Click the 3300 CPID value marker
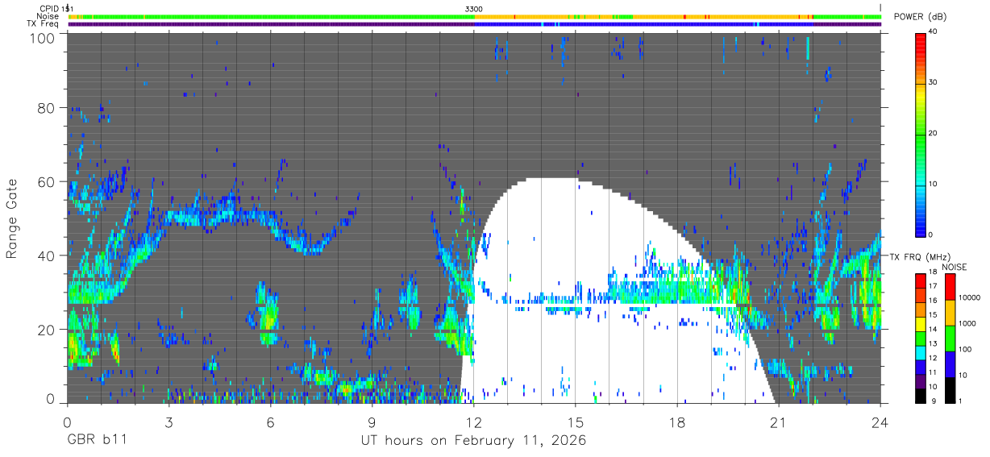The width and height of the screenshot is (990, 457). [x=474, y=9]
